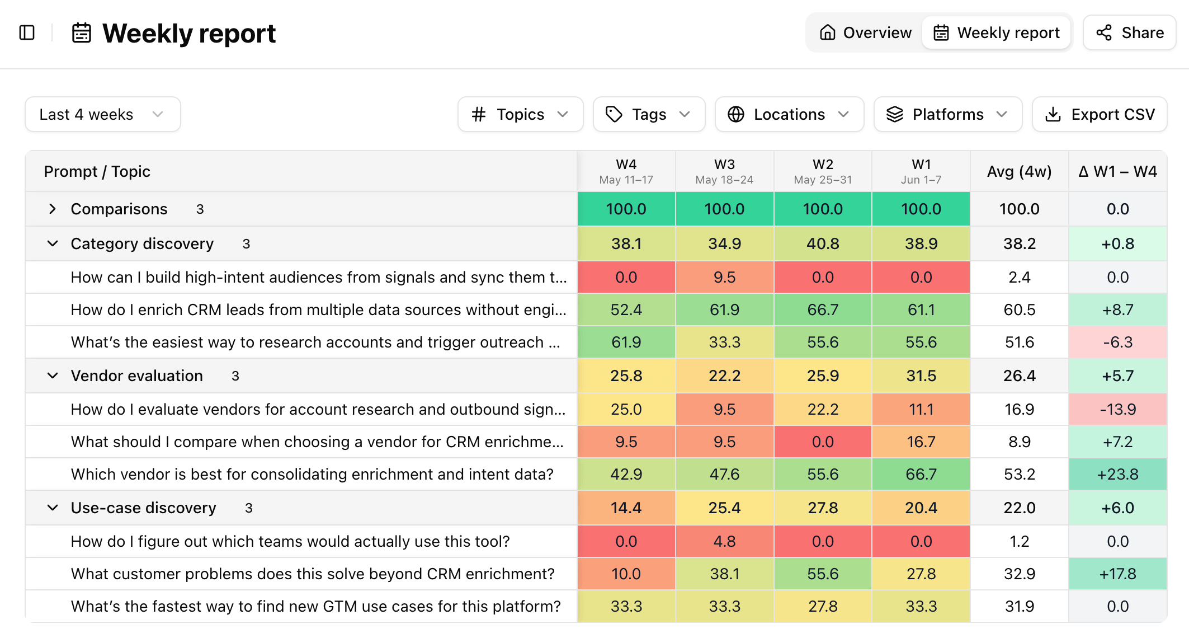Open the Tags filter dropdown arrow

(685, 114)
